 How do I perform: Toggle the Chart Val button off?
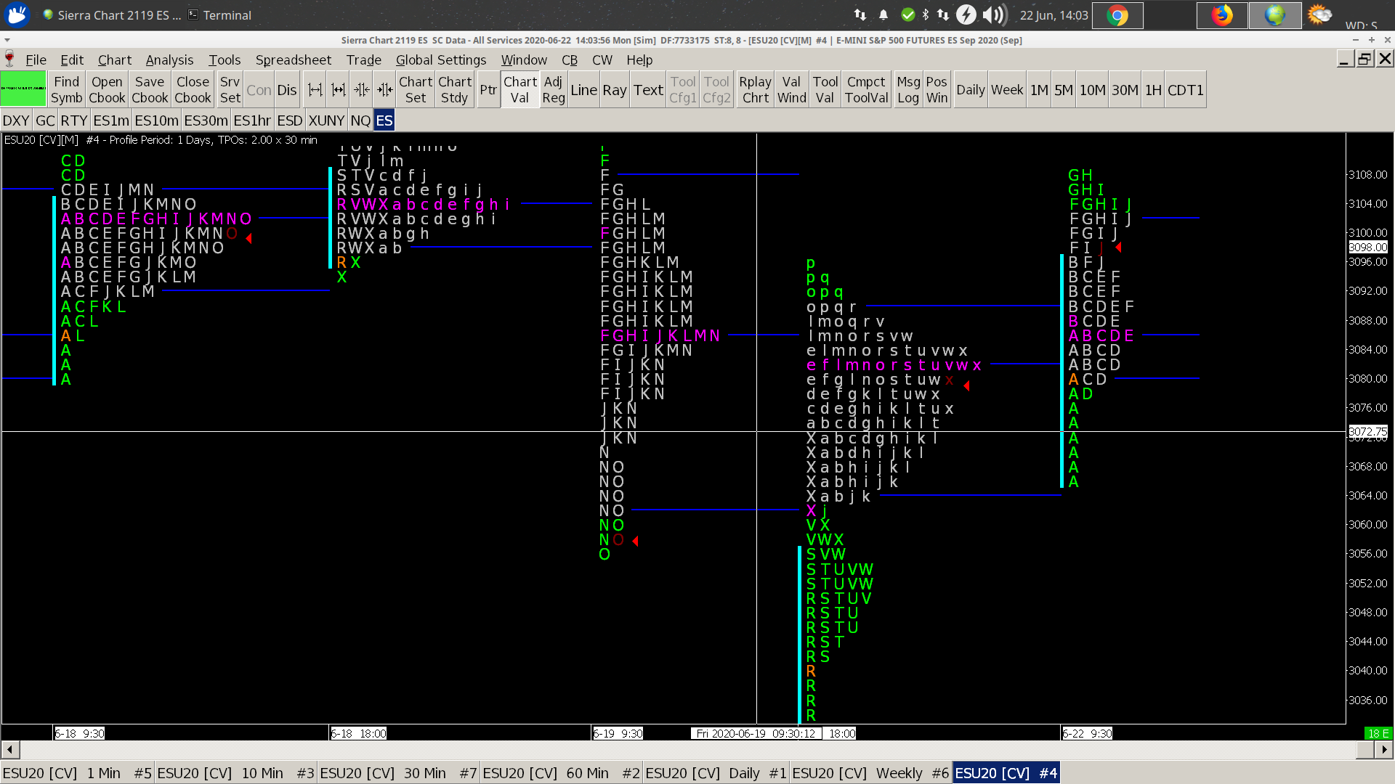coord(520,89)
